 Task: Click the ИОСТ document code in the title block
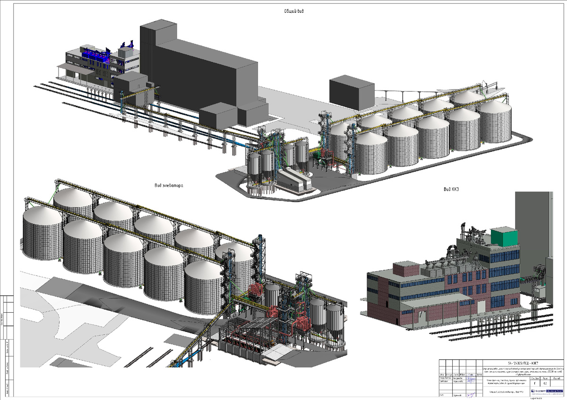(523, 363)
